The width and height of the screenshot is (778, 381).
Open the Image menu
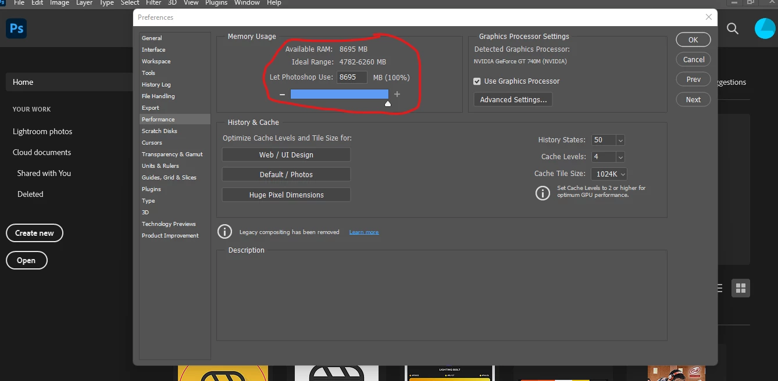click(x=59, y=3)
